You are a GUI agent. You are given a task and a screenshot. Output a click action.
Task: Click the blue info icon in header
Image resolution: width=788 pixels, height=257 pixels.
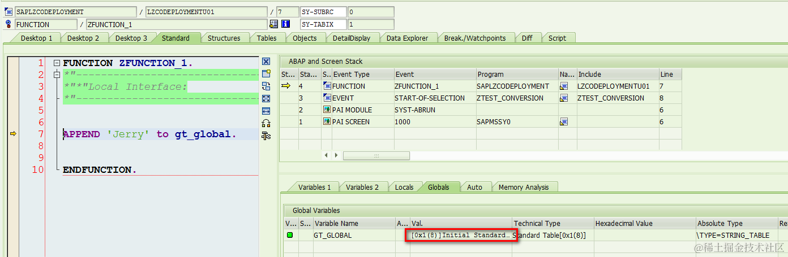(285, 24)
